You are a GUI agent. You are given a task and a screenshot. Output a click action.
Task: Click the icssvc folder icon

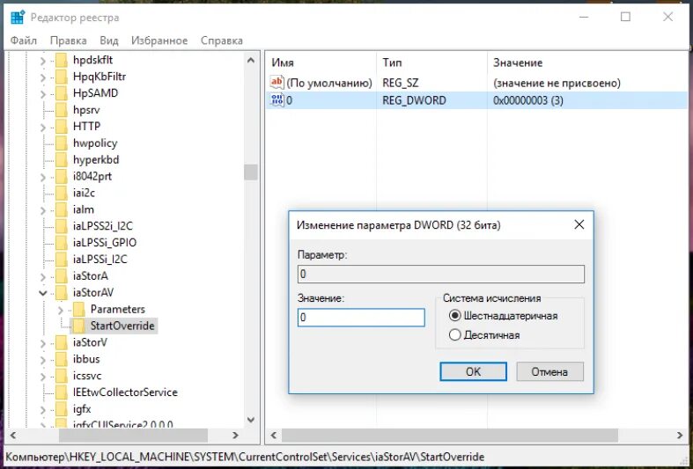62,376
